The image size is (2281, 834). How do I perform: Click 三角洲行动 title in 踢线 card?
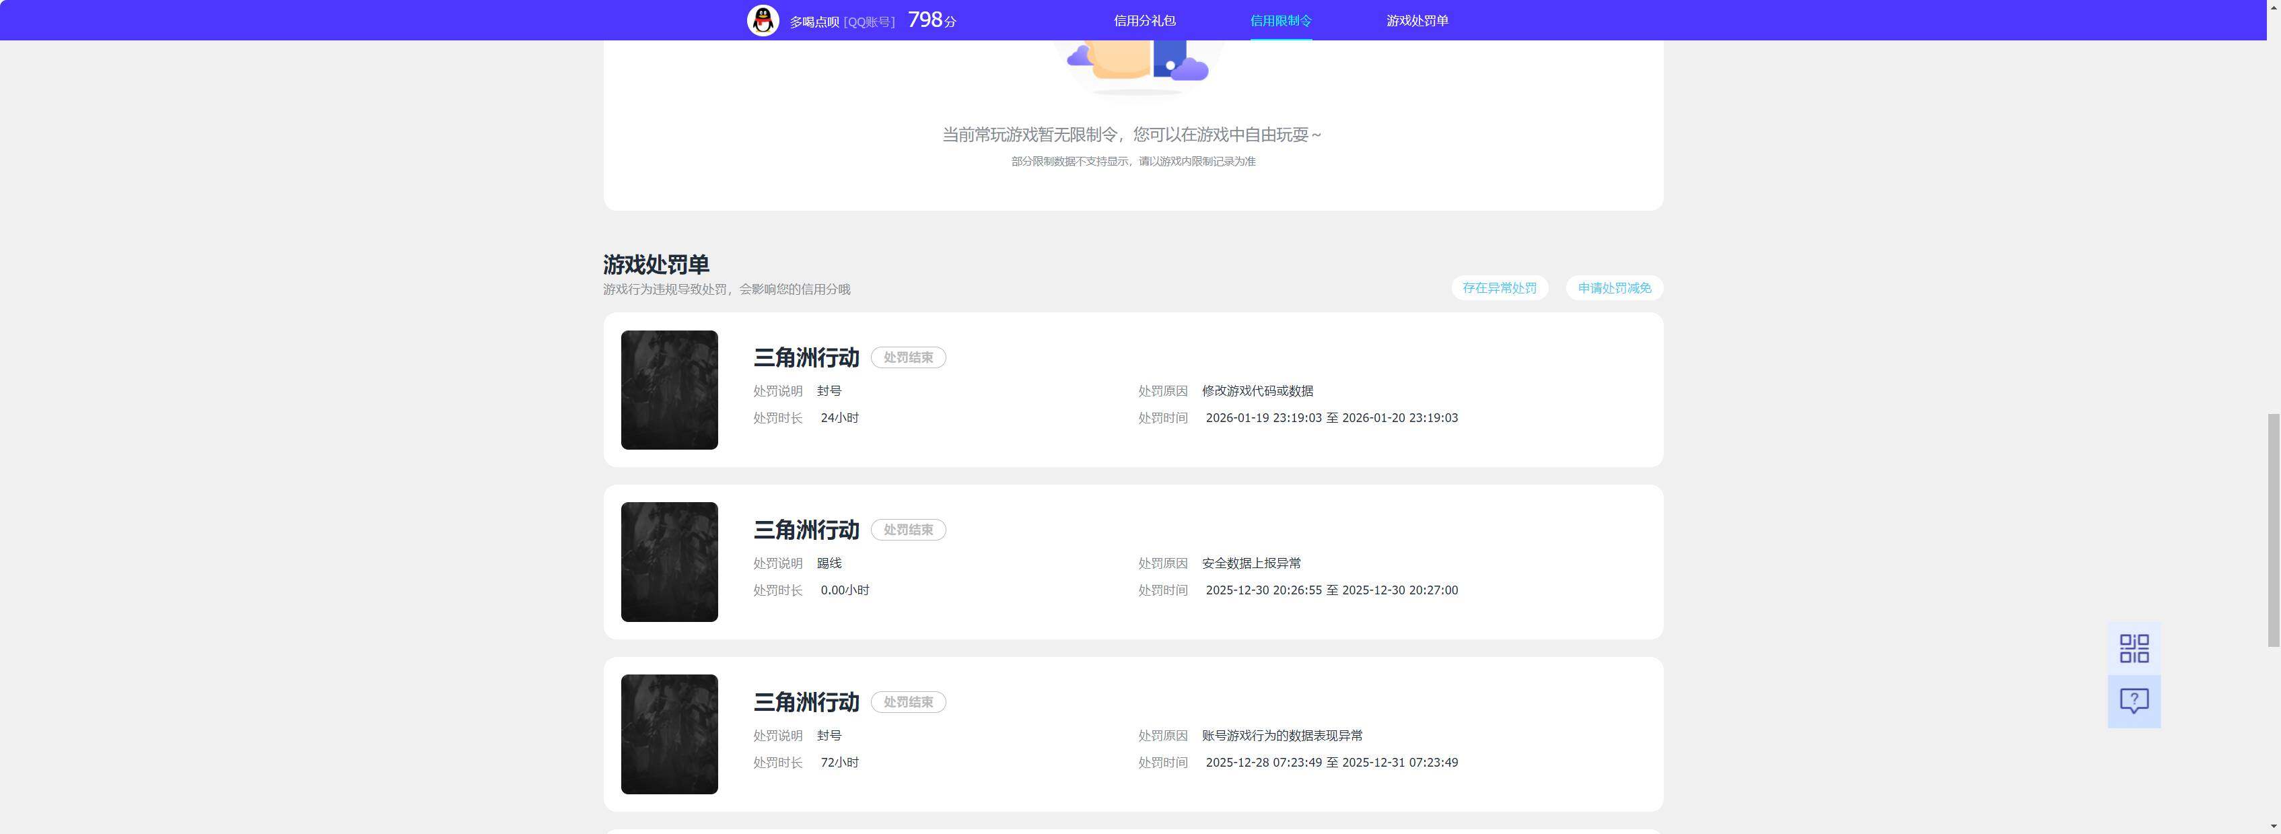click(x=806, y=530)
